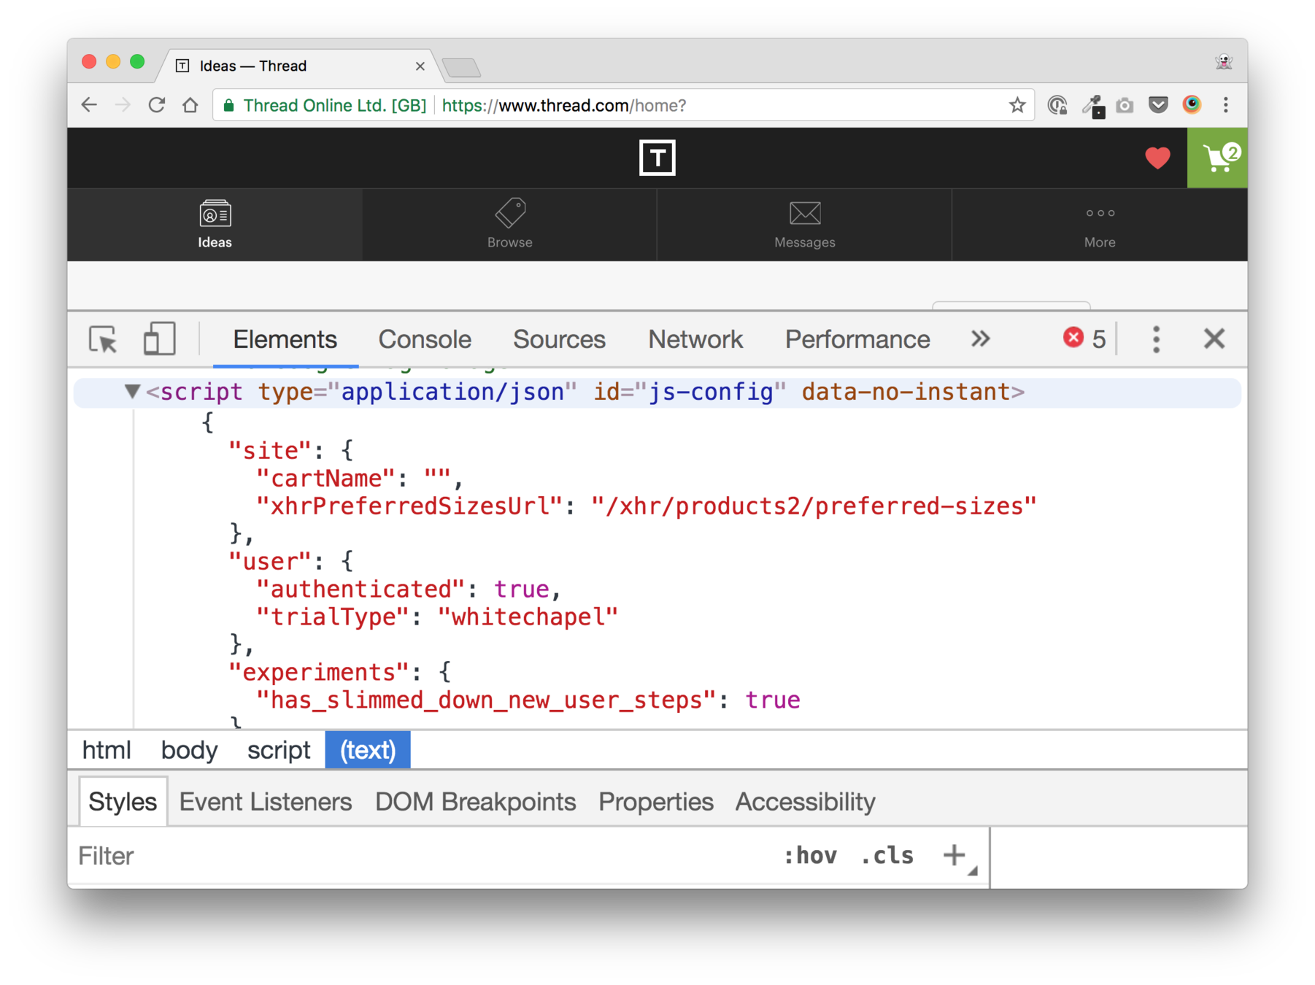Select body in the breadcrumb

pos(189,750)
